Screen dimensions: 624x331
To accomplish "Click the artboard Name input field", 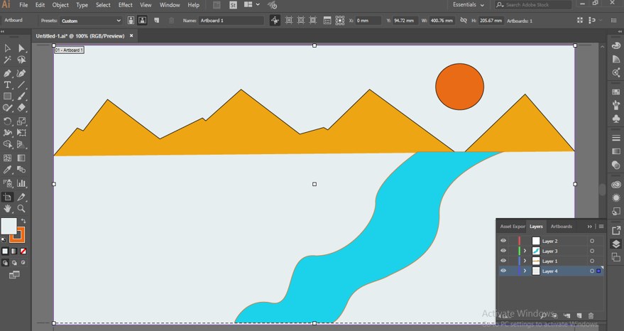I will click(x=231, y=21).
